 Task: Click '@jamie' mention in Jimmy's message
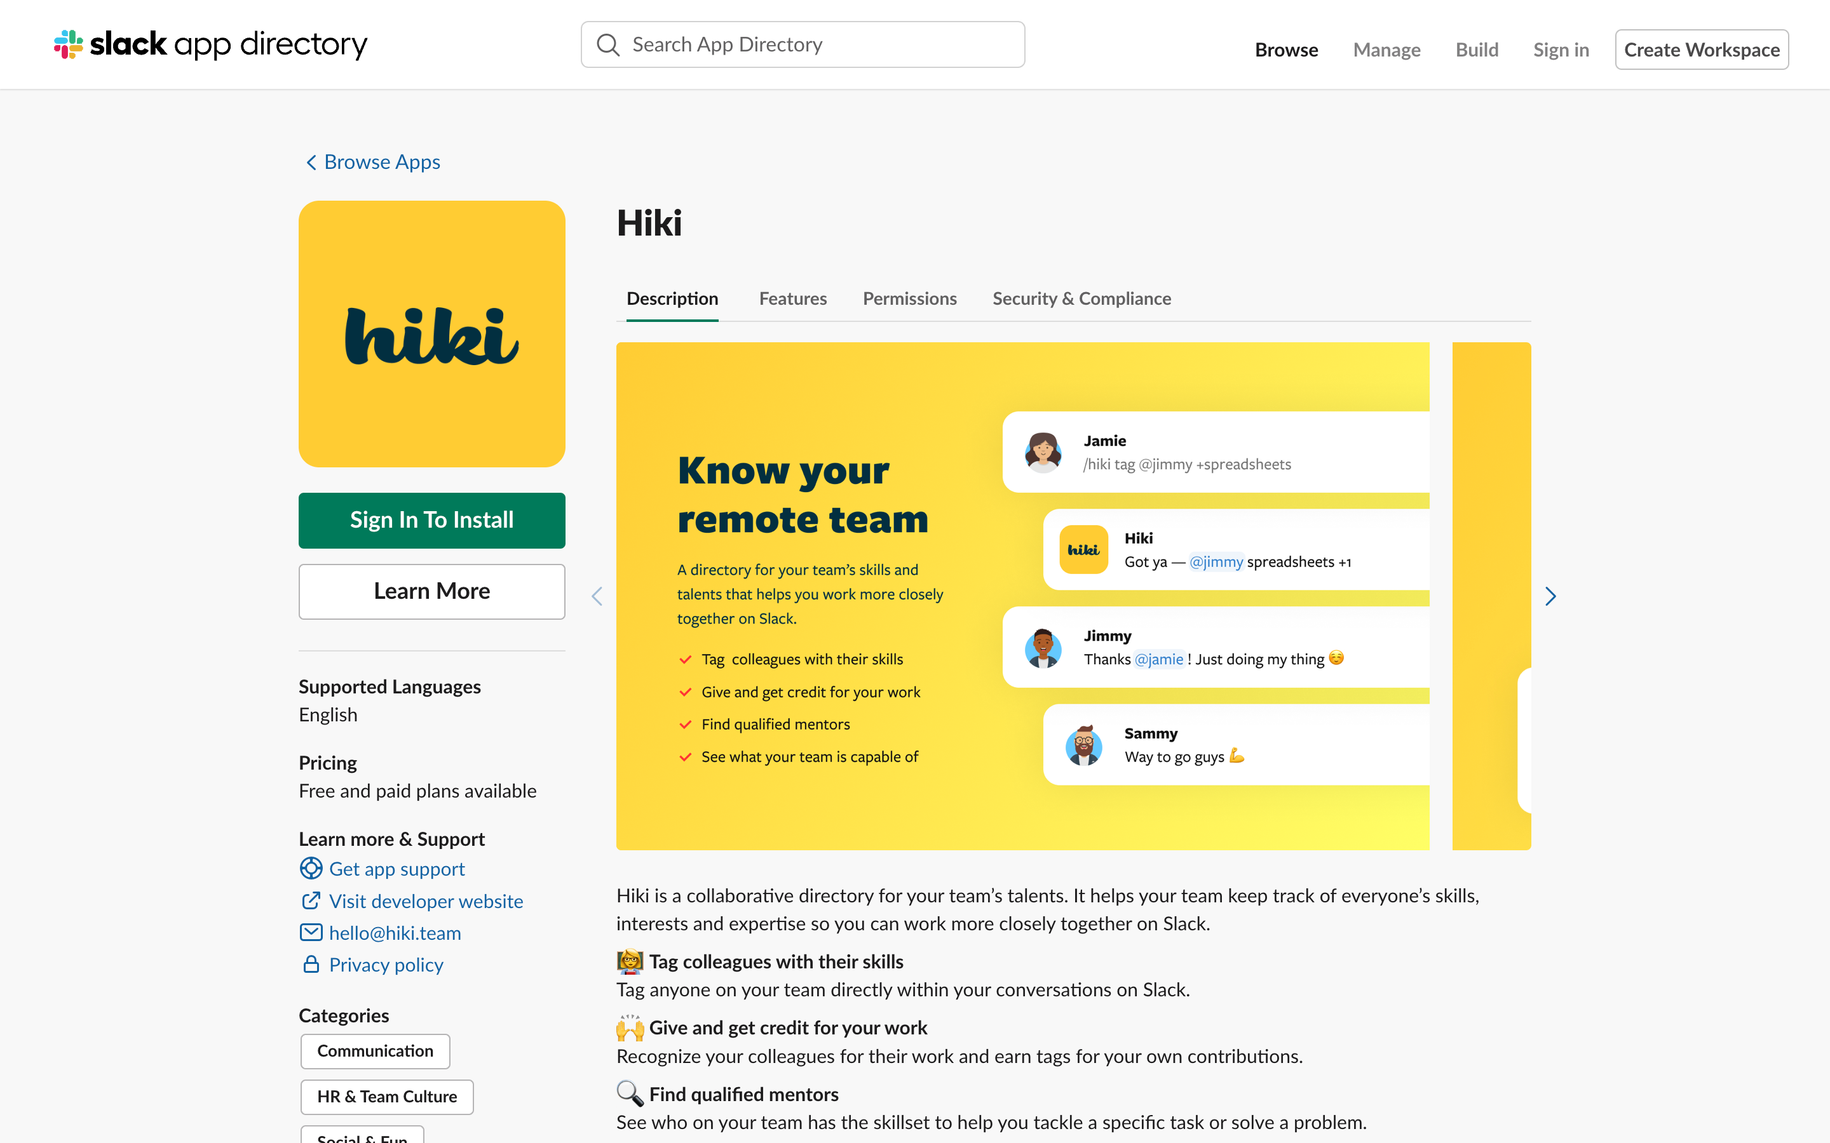coord(1158,659)
